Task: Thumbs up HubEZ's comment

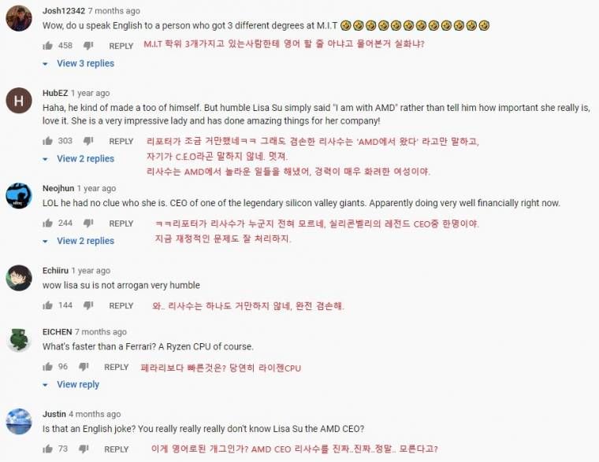Action: point(48,141)
